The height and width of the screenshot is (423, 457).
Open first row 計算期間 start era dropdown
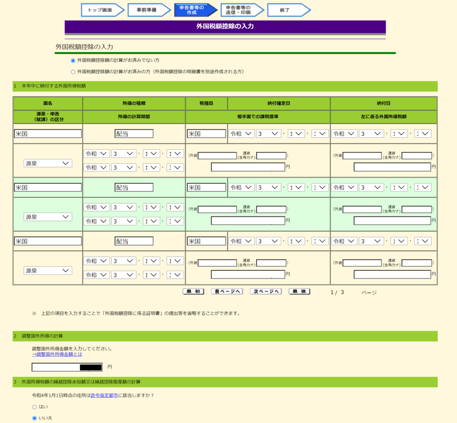coord(97,153)
